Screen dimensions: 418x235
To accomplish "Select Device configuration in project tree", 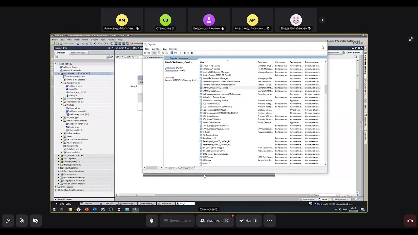I will tap(76, 77).
